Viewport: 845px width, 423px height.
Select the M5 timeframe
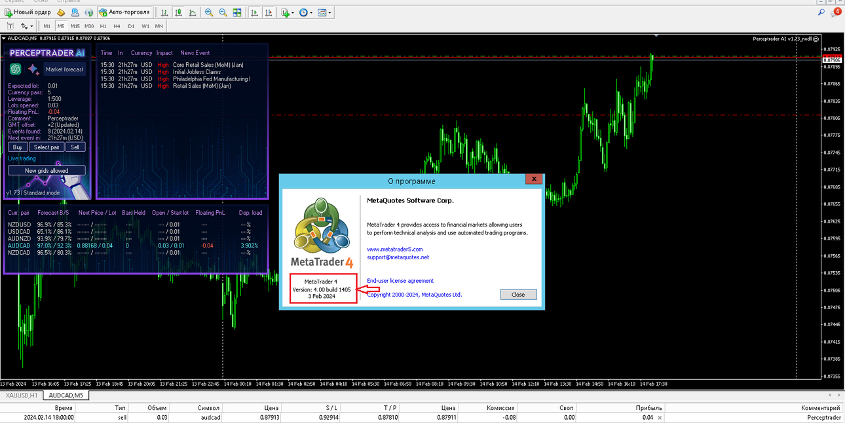tap(61, 26)
